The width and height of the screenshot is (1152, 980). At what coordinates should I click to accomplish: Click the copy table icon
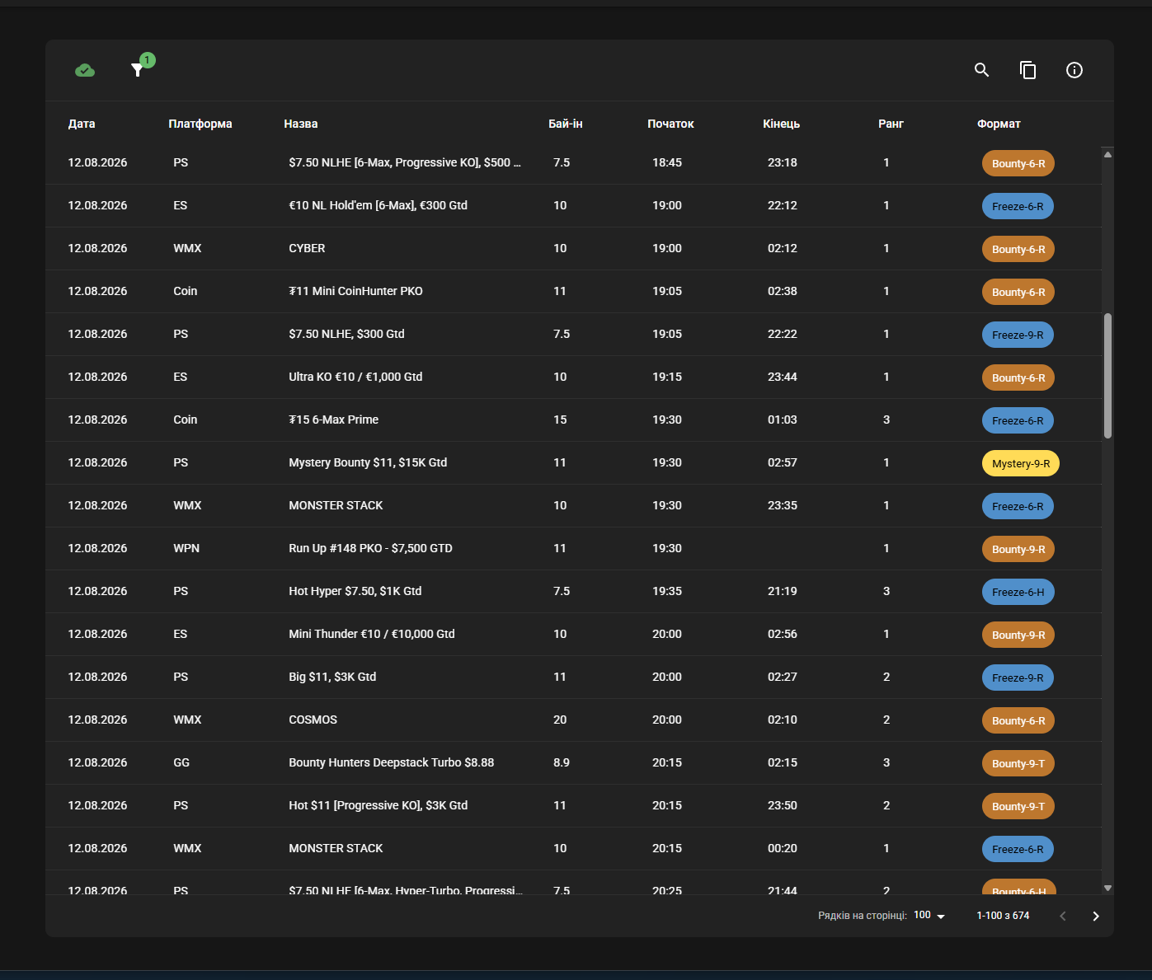(1027, 70)
